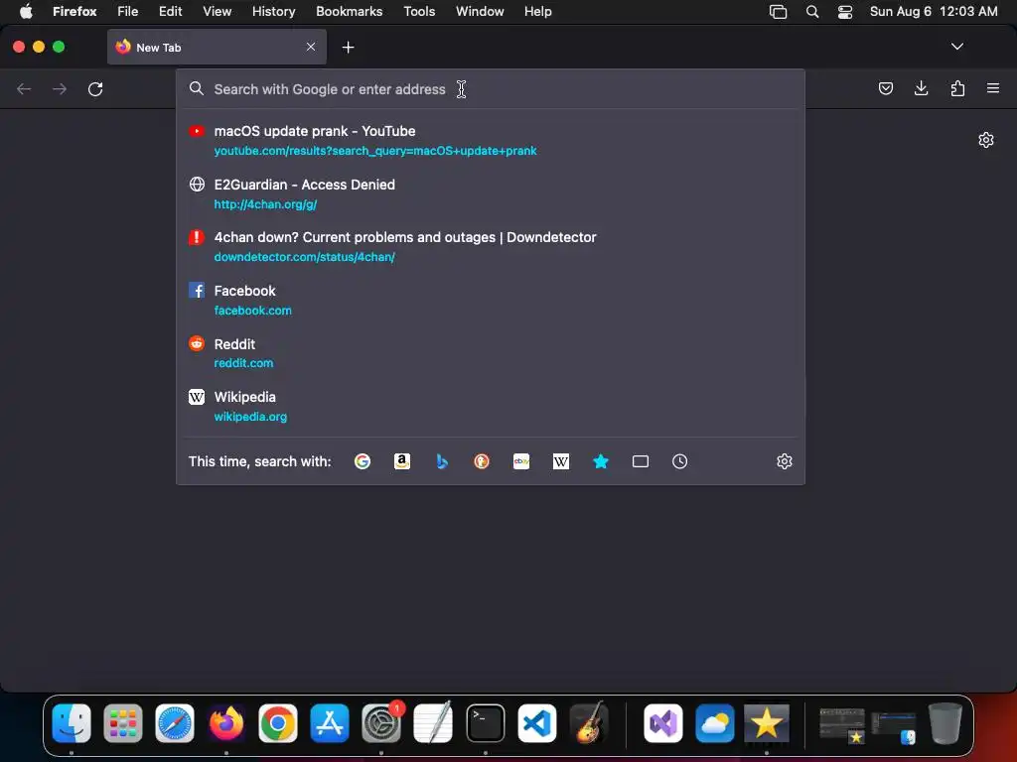Select the New Tab tab
1017x762 pixels.
217,47
